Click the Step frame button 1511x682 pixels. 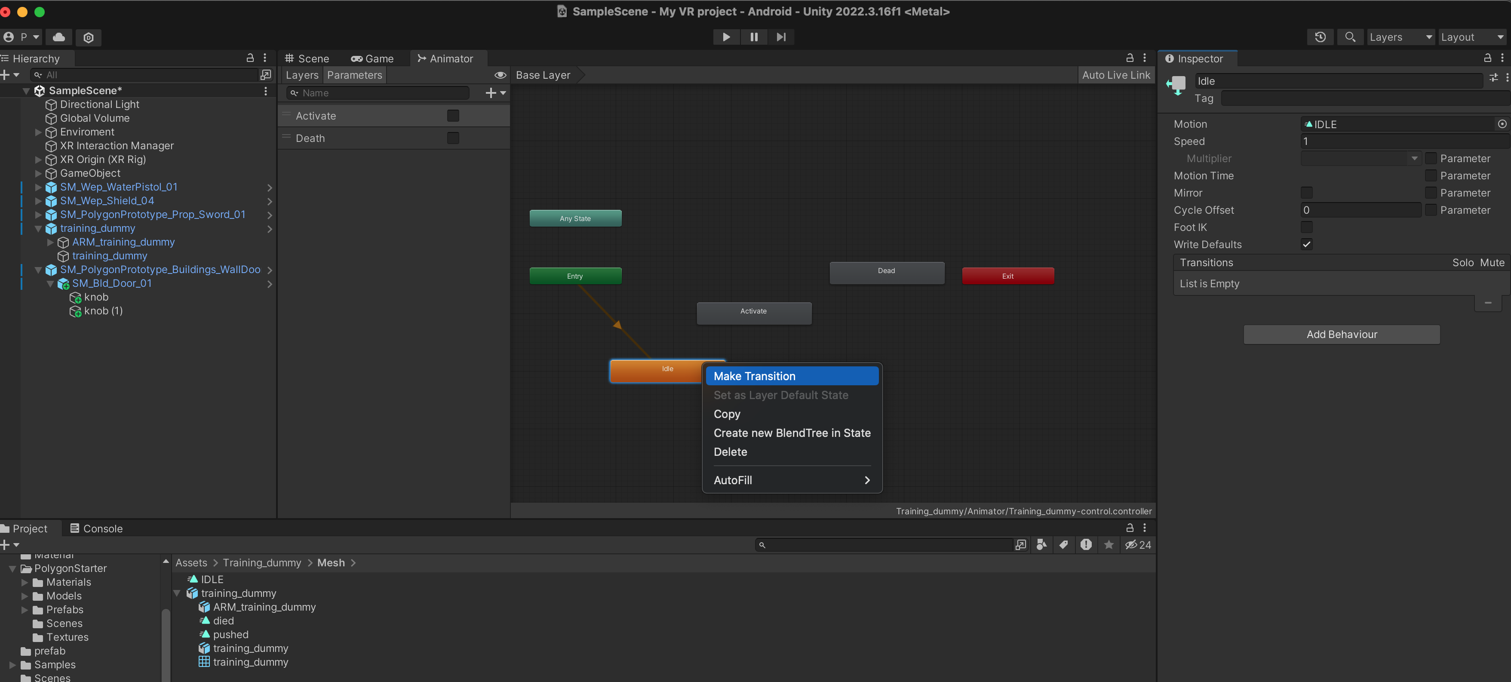781,37
